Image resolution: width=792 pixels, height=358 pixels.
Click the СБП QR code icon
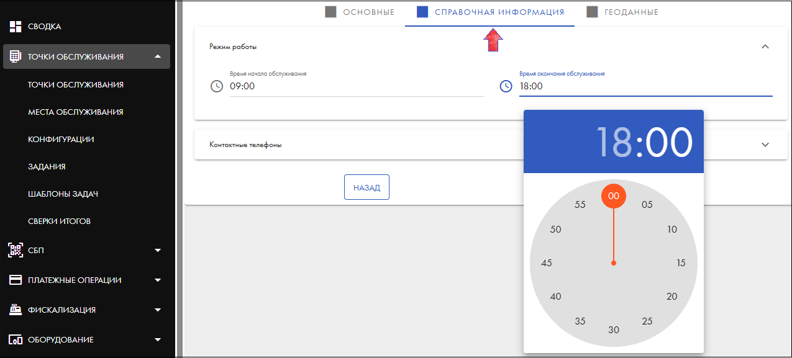point(16,250)
